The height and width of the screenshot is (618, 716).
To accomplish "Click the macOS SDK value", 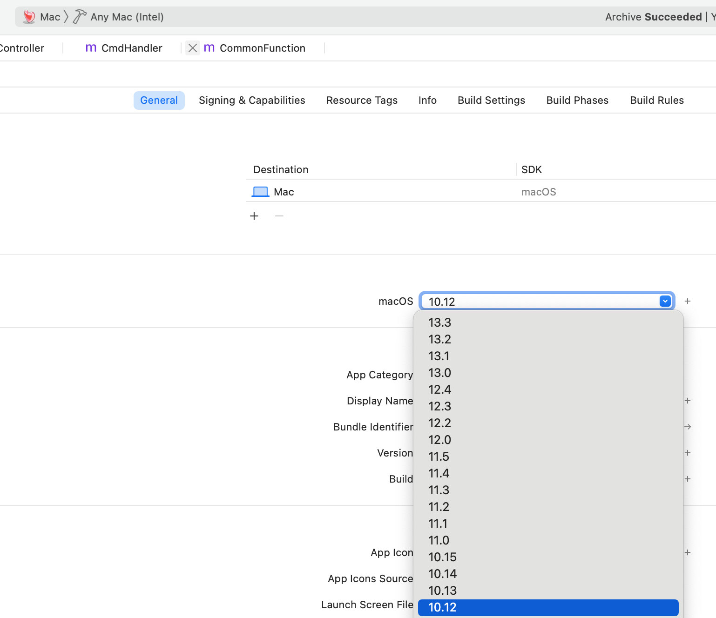I will 539,192.
